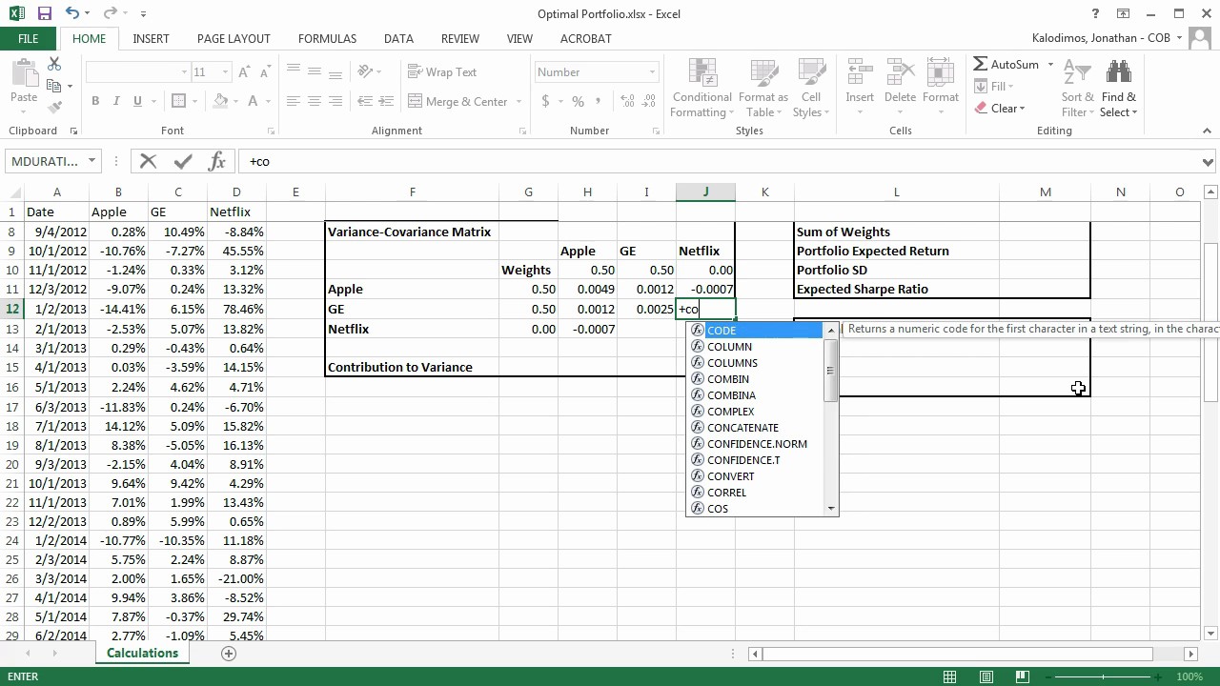The image size is (1220, 686).
Task: Open the font name dropdown
Action: 184,72
